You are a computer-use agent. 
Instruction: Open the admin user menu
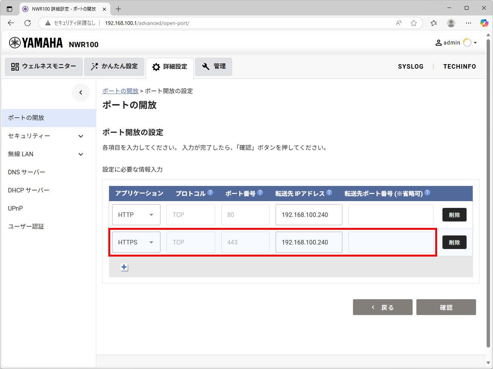coord(456,43)
